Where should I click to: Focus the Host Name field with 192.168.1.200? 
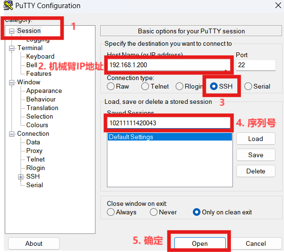tap(169, 65)
